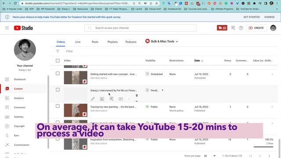Select checkbox for Xiang Li interviewed by Fei Wu video
The height and width of the screenshot is (158, 281).
58,90
